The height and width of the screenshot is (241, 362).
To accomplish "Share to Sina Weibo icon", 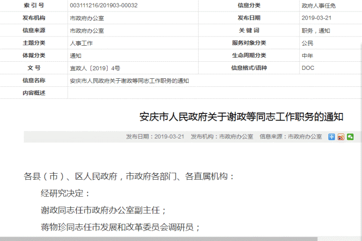I will 341,137.
